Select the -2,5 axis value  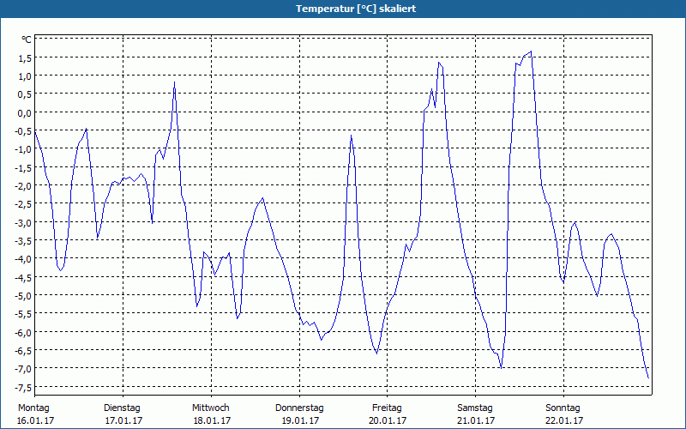coord(24,204)
